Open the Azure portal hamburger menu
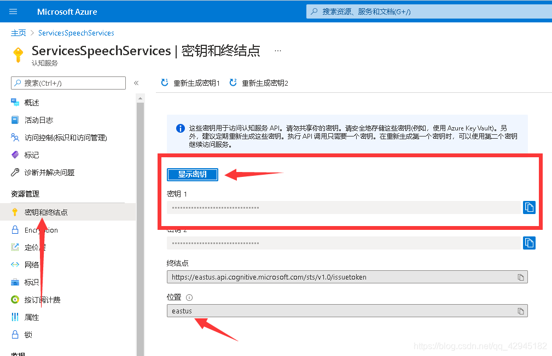 pos(13,11)
